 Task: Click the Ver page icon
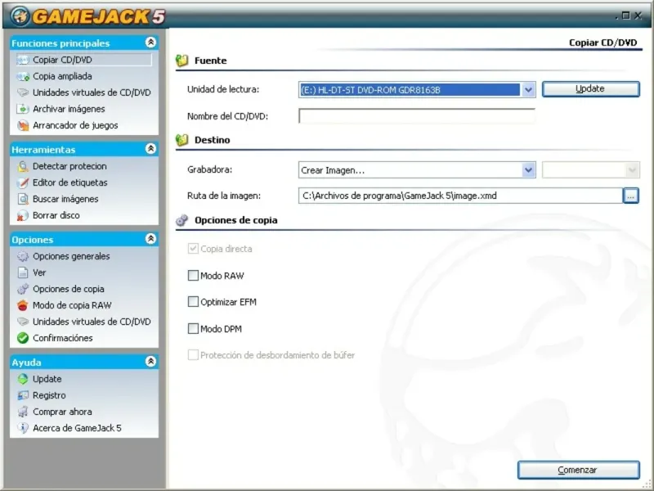pyautogui.click(x=23, y=273)
